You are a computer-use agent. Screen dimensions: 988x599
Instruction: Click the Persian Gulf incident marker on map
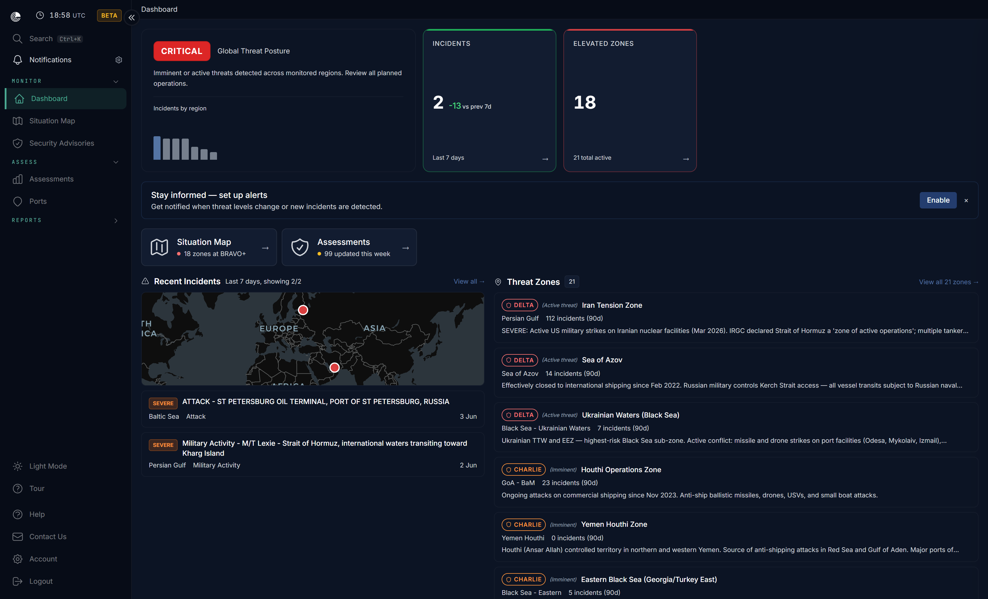coord(334,367)
